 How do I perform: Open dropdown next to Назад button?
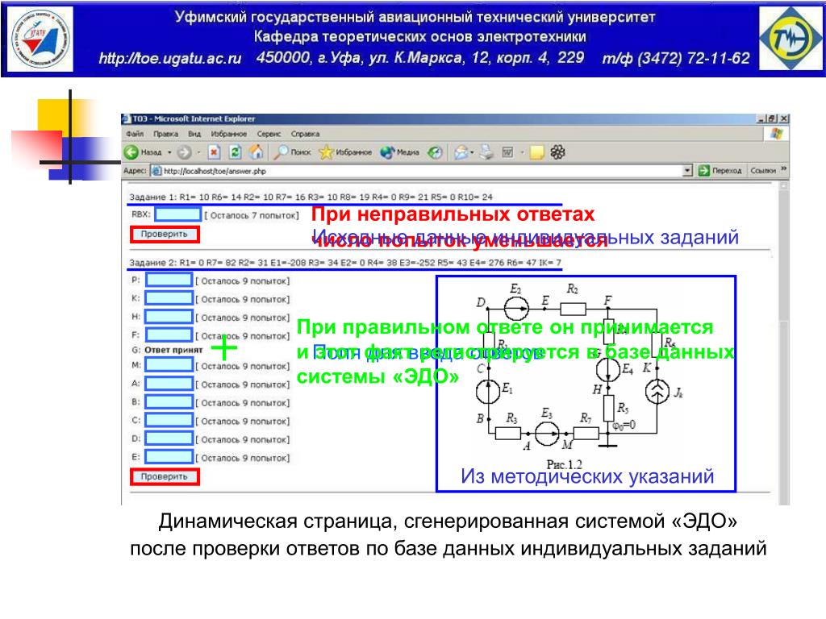pyautogui.click(x=169, y=152)
